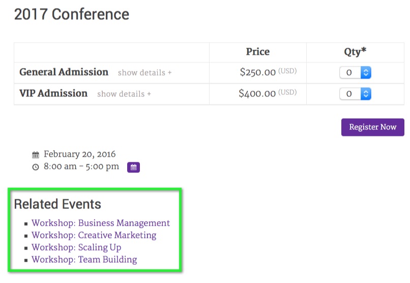Screen dimensions: 410x283
Task: Click the Qty column header
Action: 355,52
